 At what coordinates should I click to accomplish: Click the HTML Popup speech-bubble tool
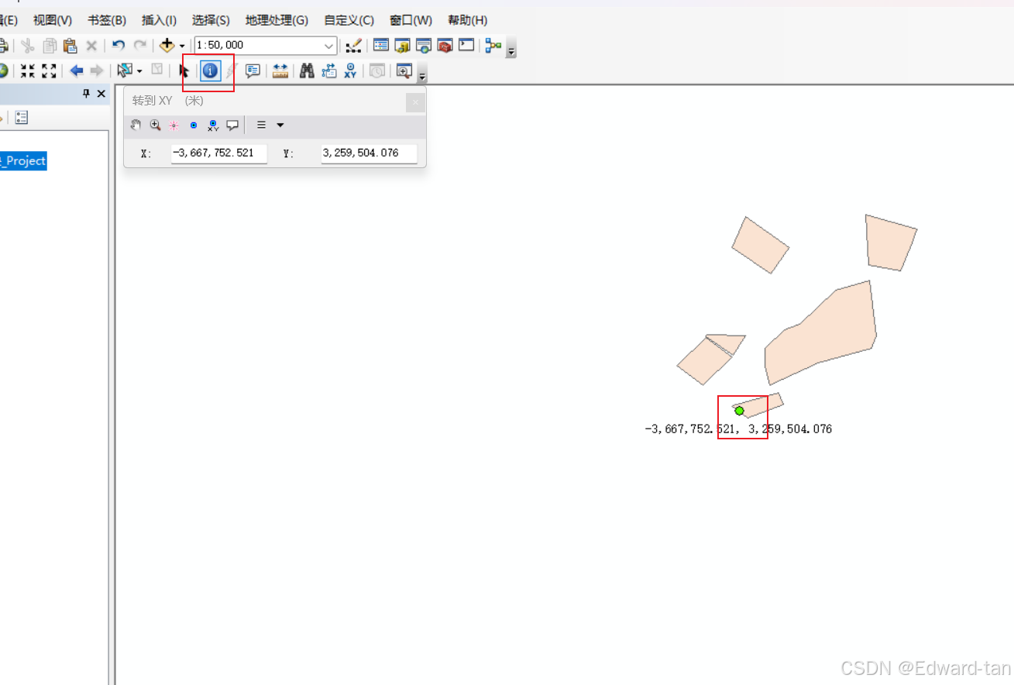tap(253, 71)
